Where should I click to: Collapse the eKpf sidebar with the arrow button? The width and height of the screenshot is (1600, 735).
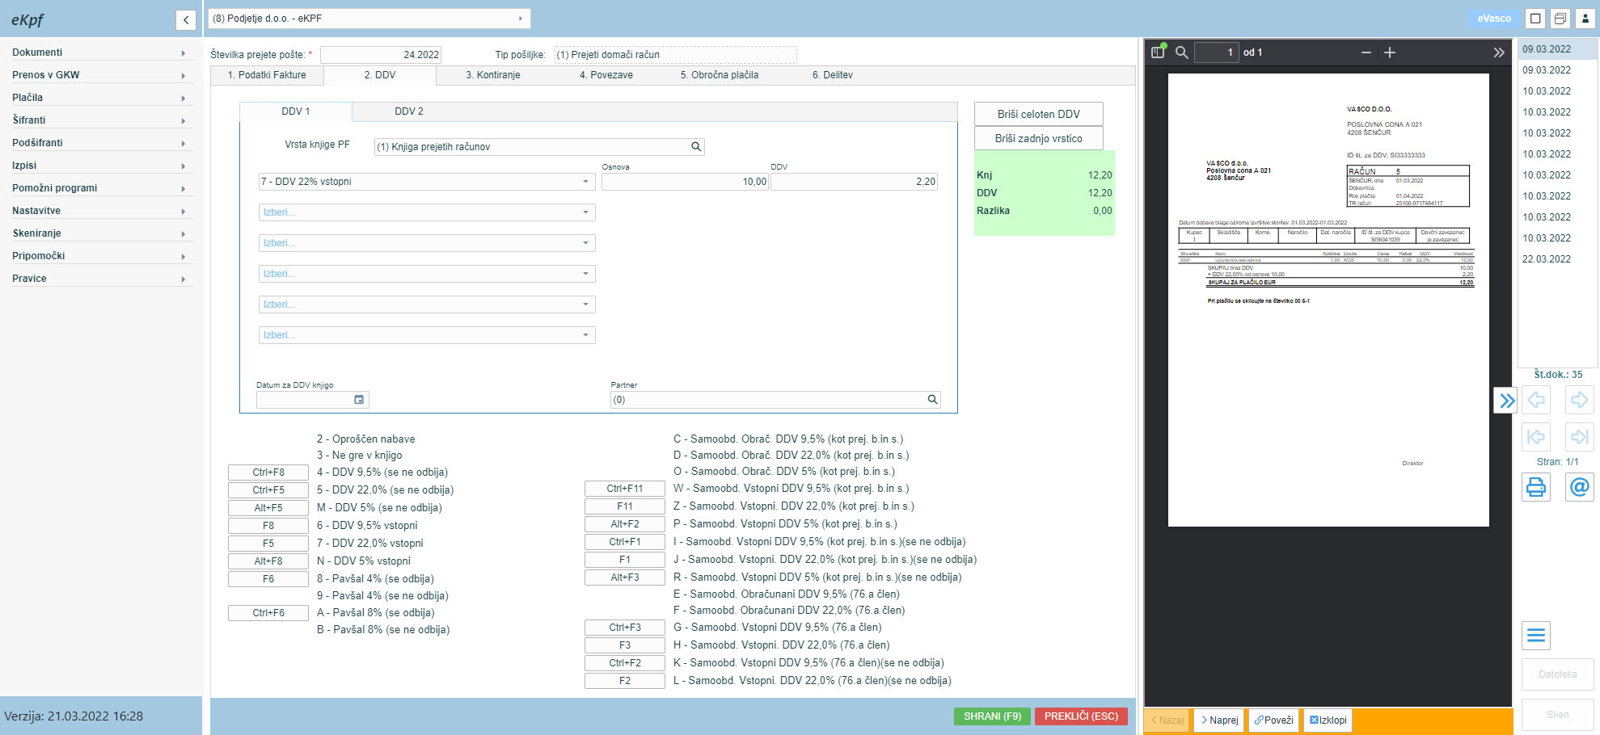point(186,20)
